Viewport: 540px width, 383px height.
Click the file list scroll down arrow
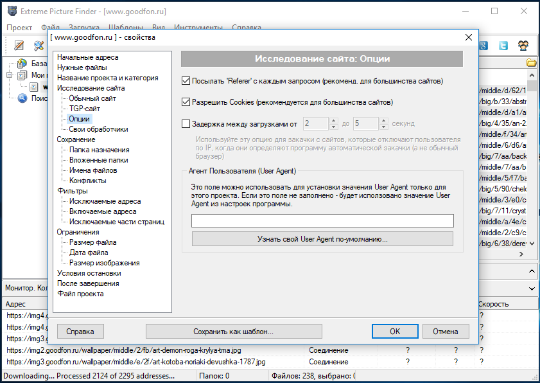click(x=532, y=244)
